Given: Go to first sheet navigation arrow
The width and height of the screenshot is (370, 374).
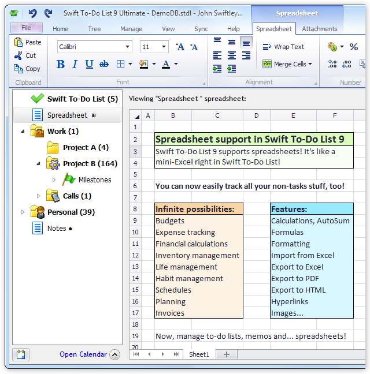Looking at the screenshot, I should (136, 354).
